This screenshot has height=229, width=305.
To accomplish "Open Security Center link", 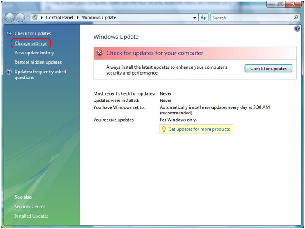I will [29, 206].
